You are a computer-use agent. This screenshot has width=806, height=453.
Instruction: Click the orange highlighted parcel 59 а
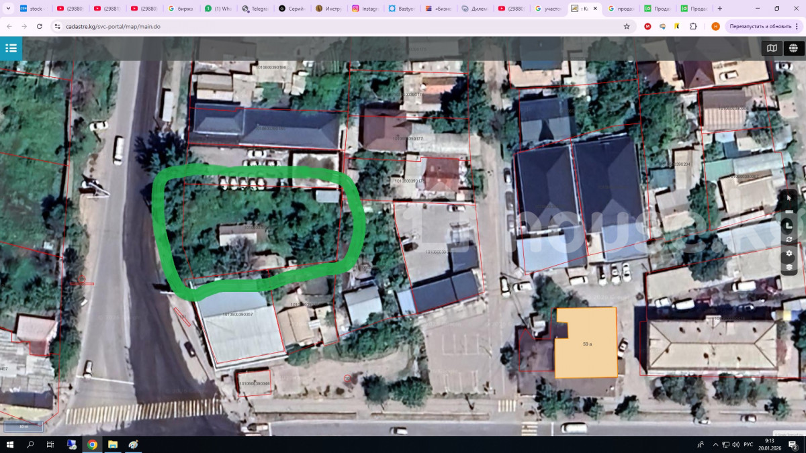click(x=586, y=344)
